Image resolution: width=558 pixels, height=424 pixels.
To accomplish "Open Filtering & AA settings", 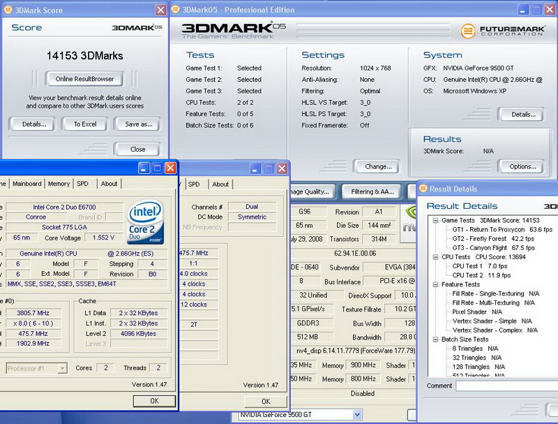I will tap(372, 191).
